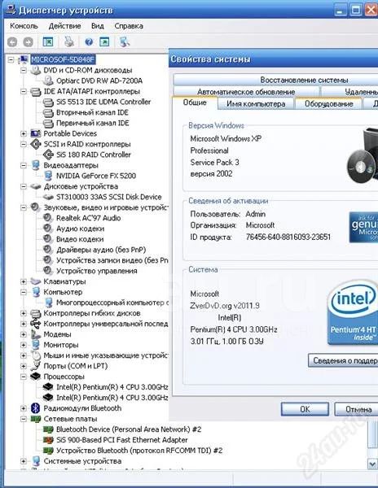
Task: Click the Сетевые платы network card icon
Action: click(36, 419)
